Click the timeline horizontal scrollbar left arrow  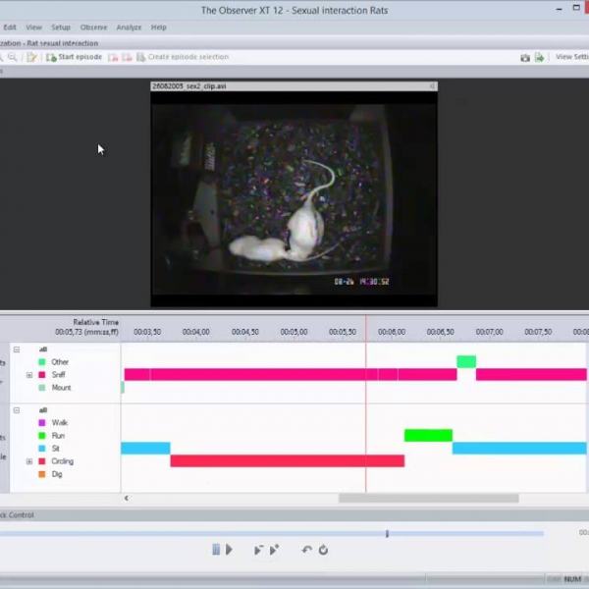point(126,498)
